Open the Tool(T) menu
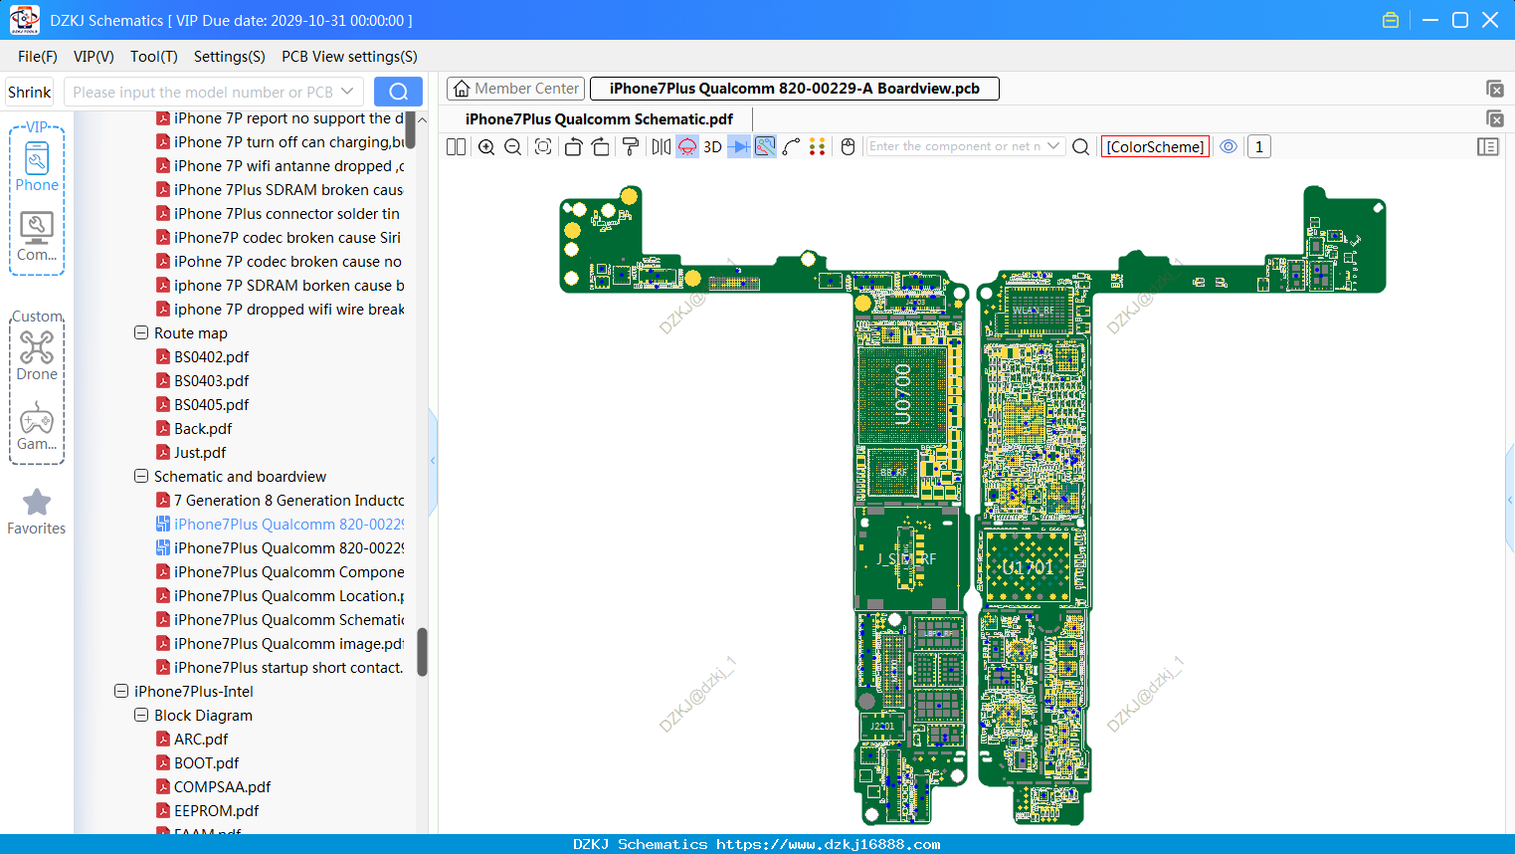This screenshot has height=854, width=1515. coord(154,57)
